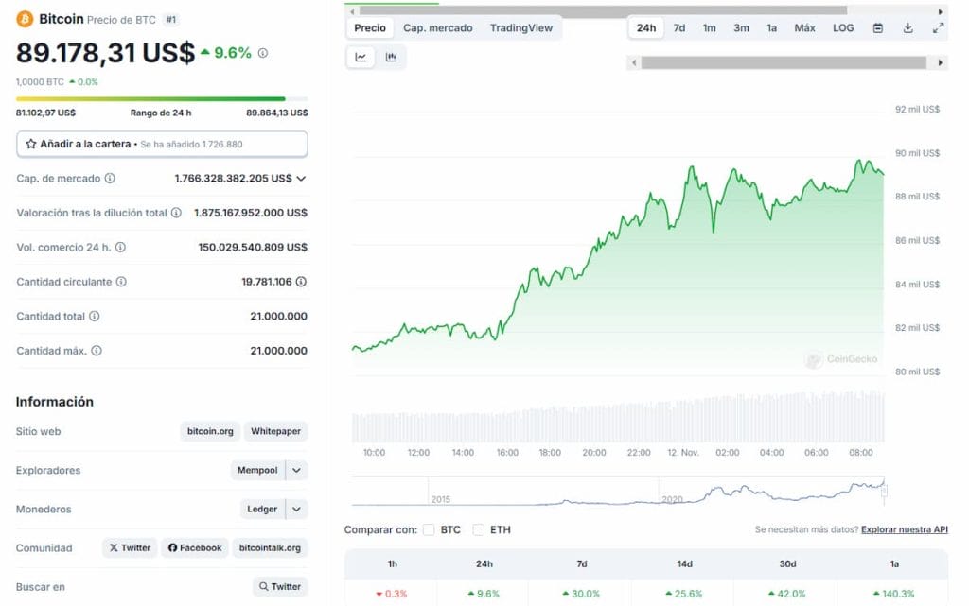The width and height of the screenshot is (969, 606).
Task: Open info icon next to Cantidad total
Action: (94, 317)
